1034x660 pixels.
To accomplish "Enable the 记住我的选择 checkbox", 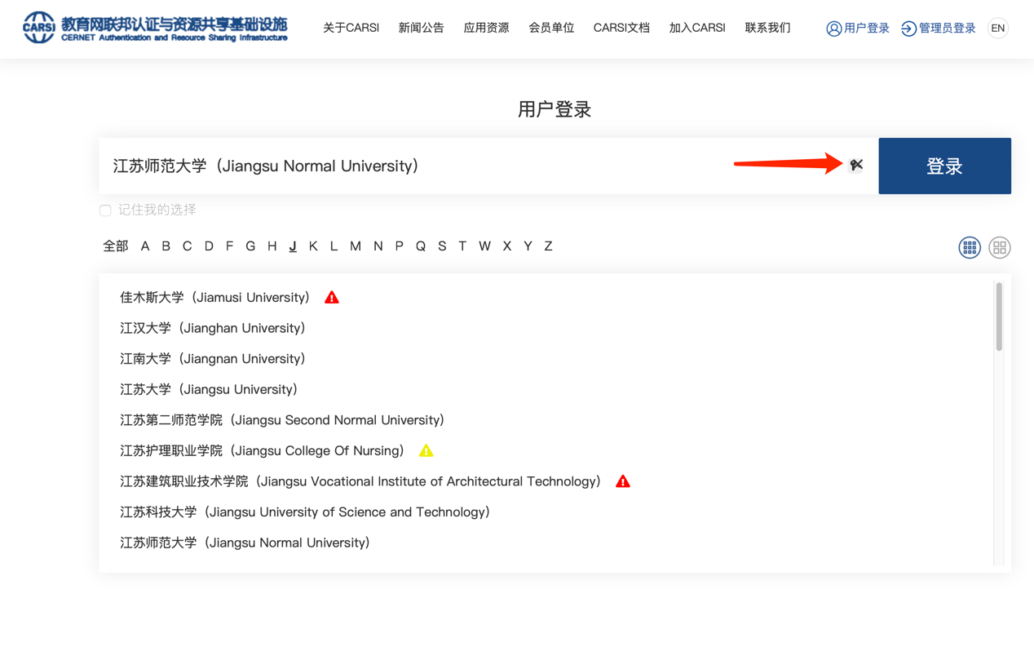I will [106, 210].
